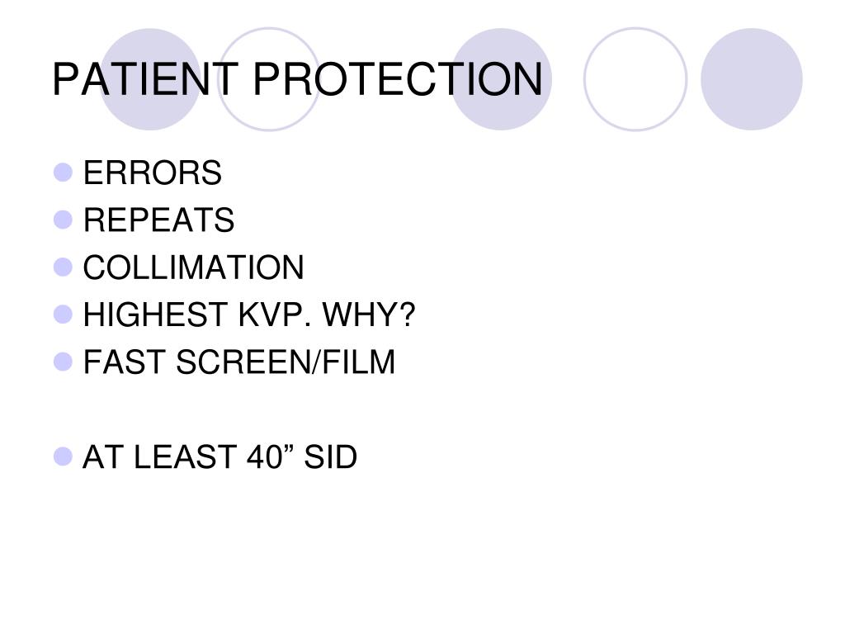Screen dimensions: 845x634
Task: Select the FAST SCREEN/FILM bullet text
Action: (239, 362)
